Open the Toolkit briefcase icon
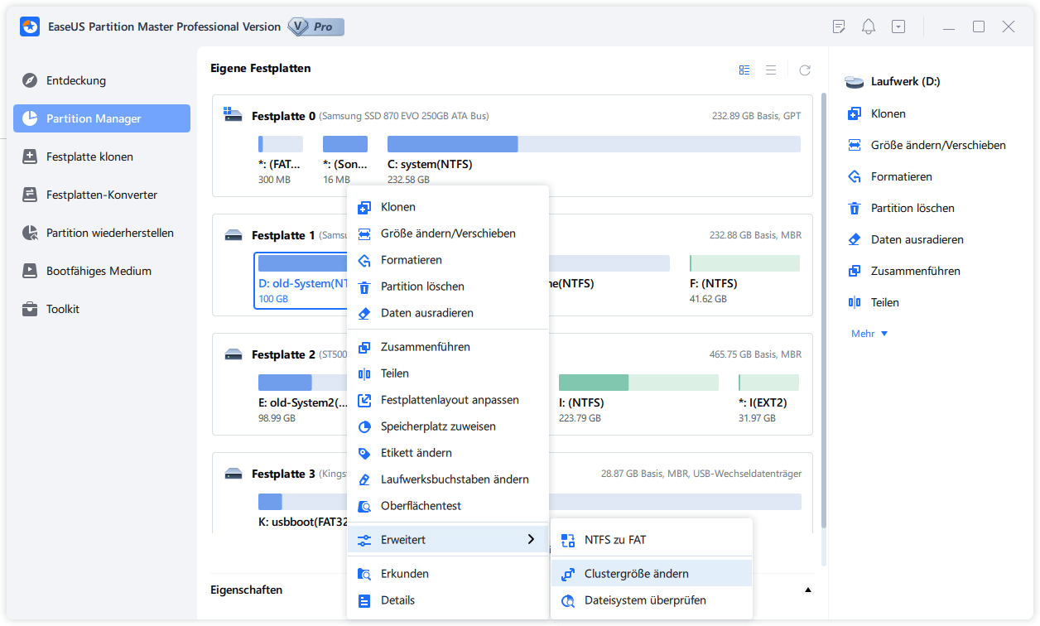 coord(30,309)
